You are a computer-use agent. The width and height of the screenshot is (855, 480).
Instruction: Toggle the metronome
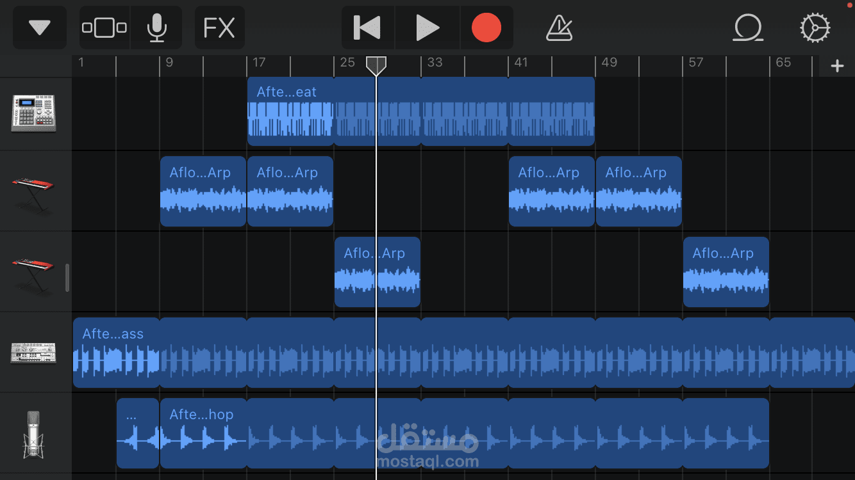pyautogui.click(x=559, y=28)
